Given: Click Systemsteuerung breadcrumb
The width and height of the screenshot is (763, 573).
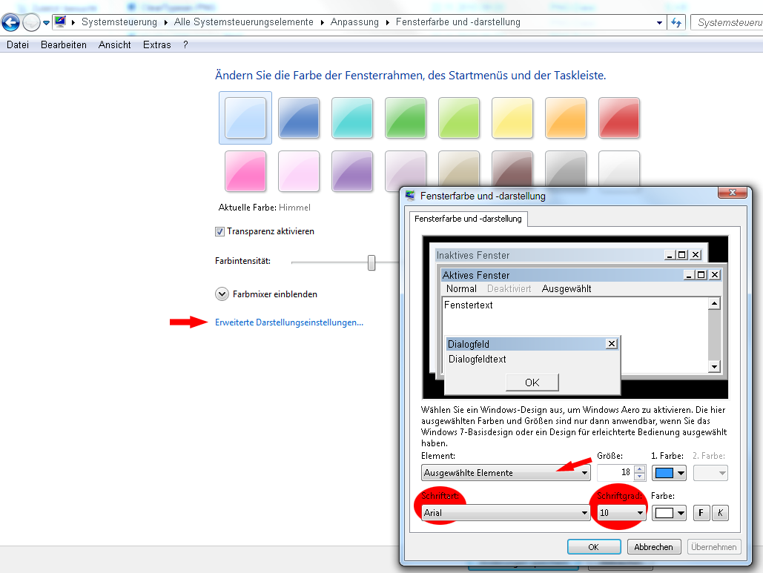Looking at the screenshot, I should point(119,22).
